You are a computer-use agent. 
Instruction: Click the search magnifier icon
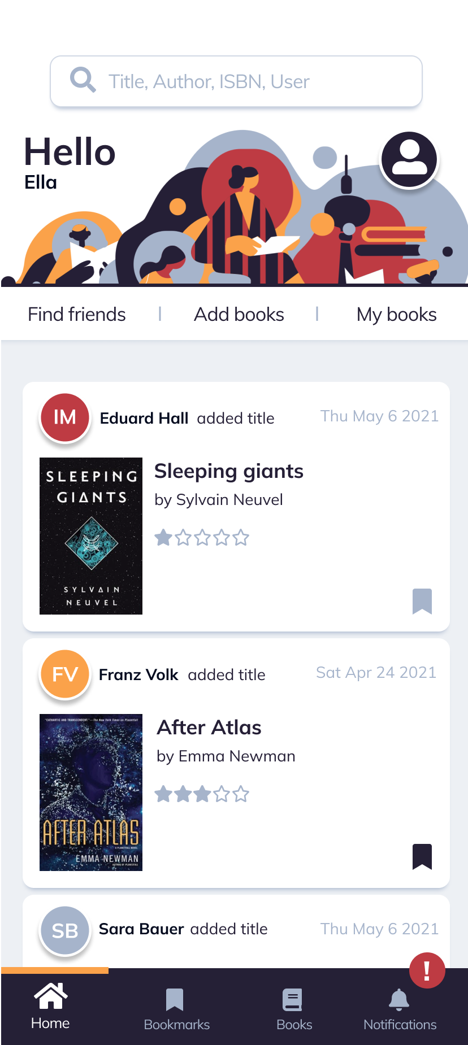(x=83, y=80)
